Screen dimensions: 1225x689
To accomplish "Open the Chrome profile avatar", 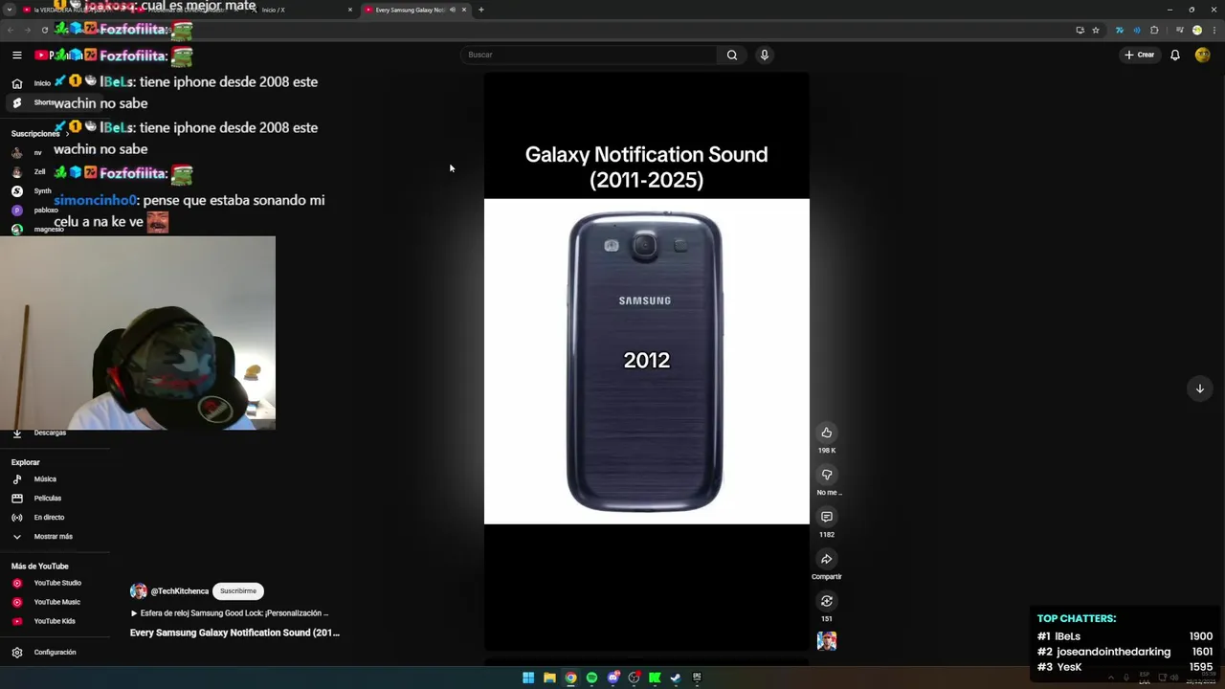I will point(1196,30).
